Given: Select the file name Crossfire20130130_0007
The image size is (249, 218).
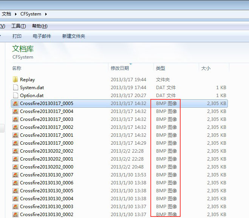Looking at the screenshot, I should click(x=47, y=175).
